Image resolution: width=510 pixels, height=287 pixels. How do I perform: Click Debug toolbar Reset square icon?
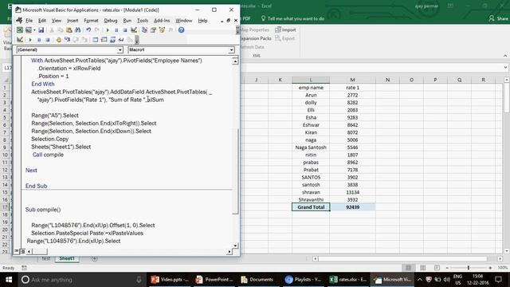pos(48,40)
